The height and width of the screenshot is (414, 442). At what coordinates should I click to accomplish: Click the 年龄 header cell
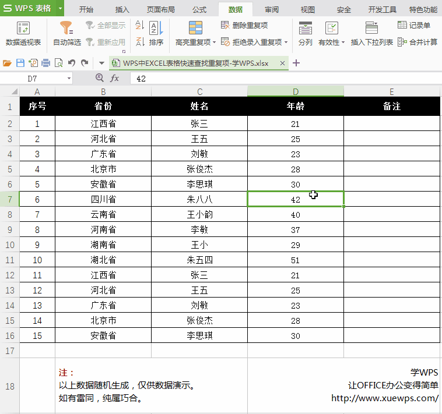click(296, 106)
